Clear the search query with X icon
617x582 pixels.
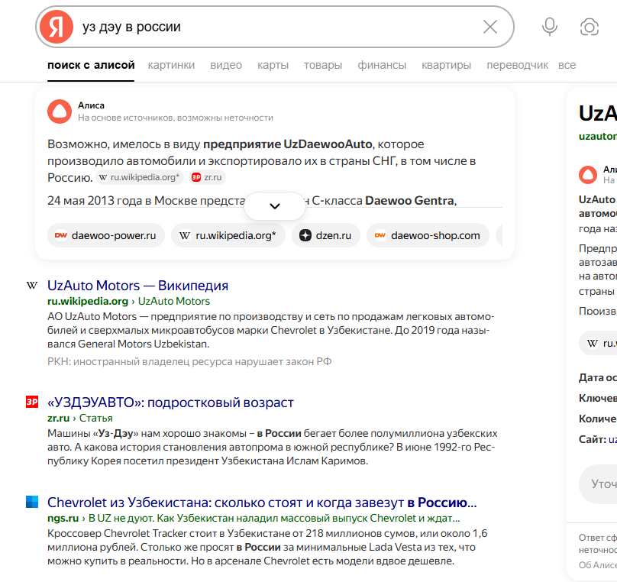(490, 27)
